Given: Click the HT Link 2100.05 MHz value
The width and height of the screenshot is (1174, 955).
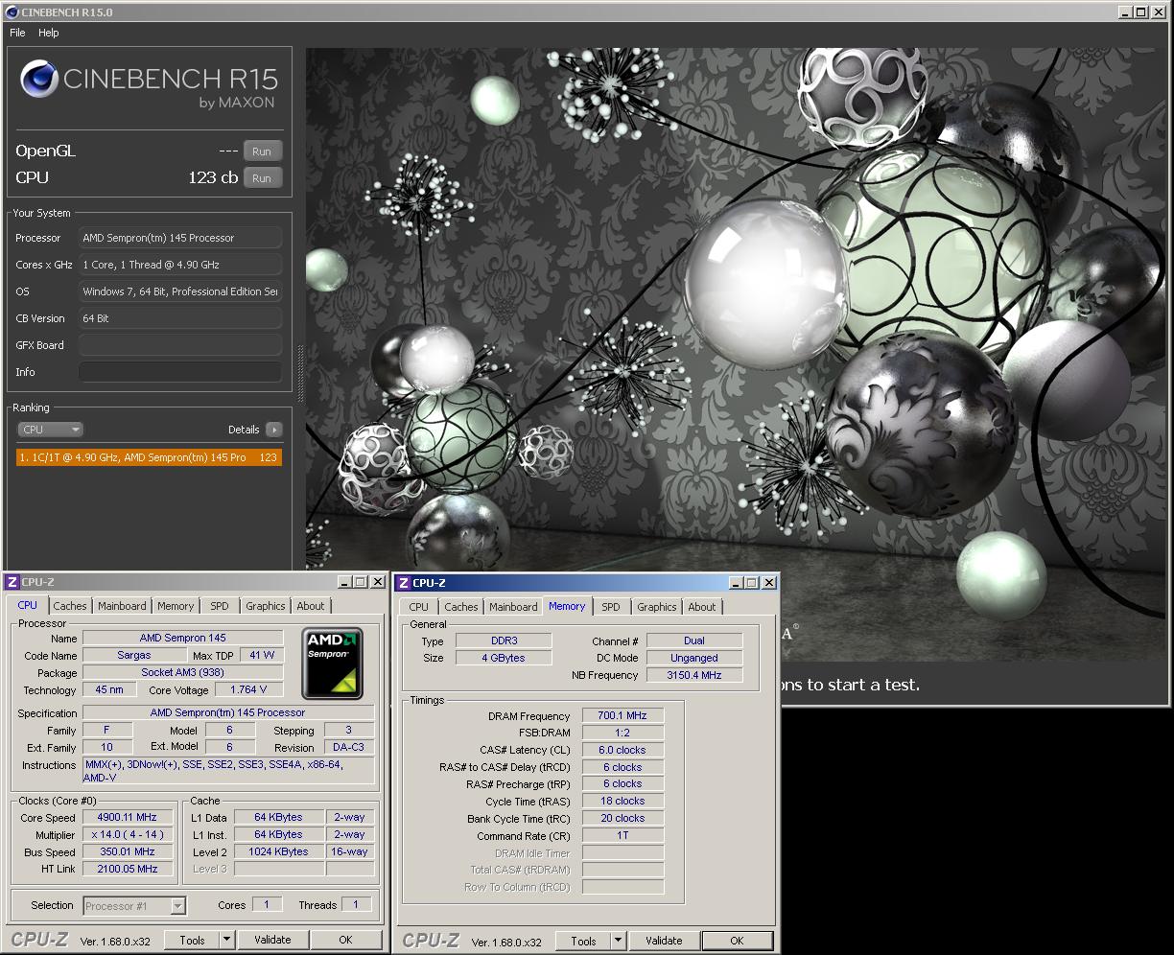Looking at the screenshot, I should pos(128,870).
